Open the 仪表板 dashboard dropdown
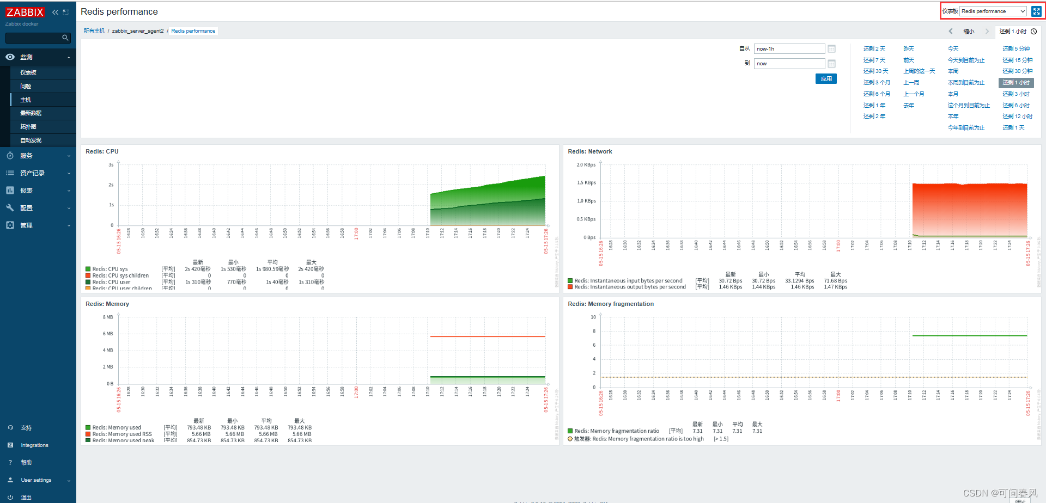This screenshot has height=503, width=1046. coord(994,11)
